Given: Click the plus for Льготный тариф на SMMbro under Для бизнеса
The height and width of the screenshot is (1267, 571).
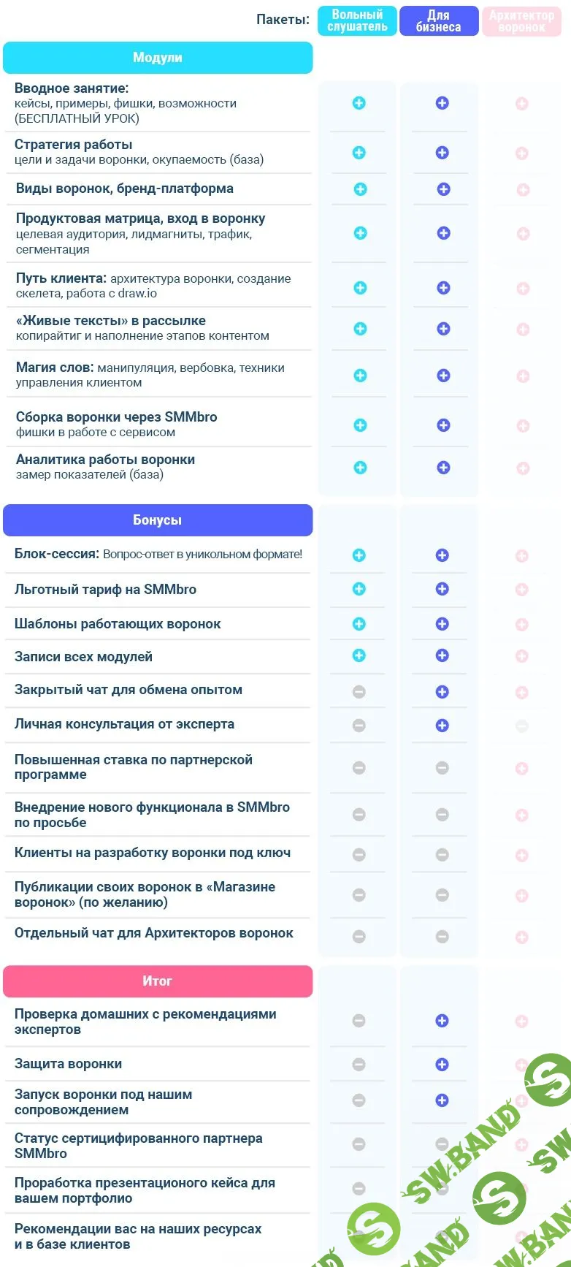Looking at the screenshot, I should 441,589.
